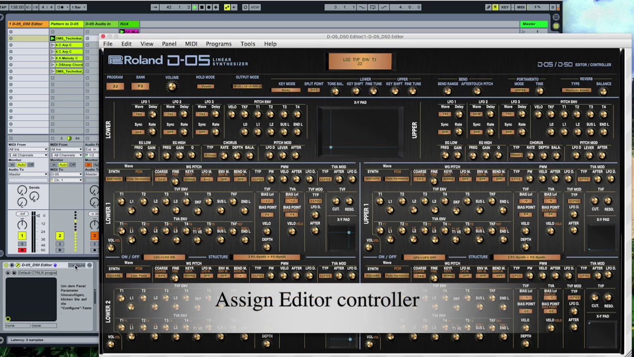Click the Record button in Ableton transport
Image resolution: width=634 pixels, height=357 pixels.
209,7
